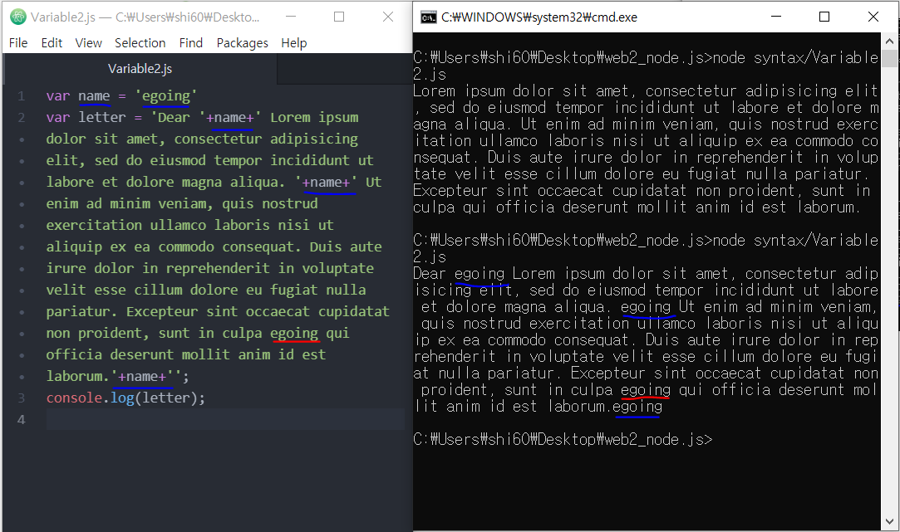This screenshot has width=900, height=532.
Task: Click the 'egoing' string on line 1
Action: [x=166, y=95]
